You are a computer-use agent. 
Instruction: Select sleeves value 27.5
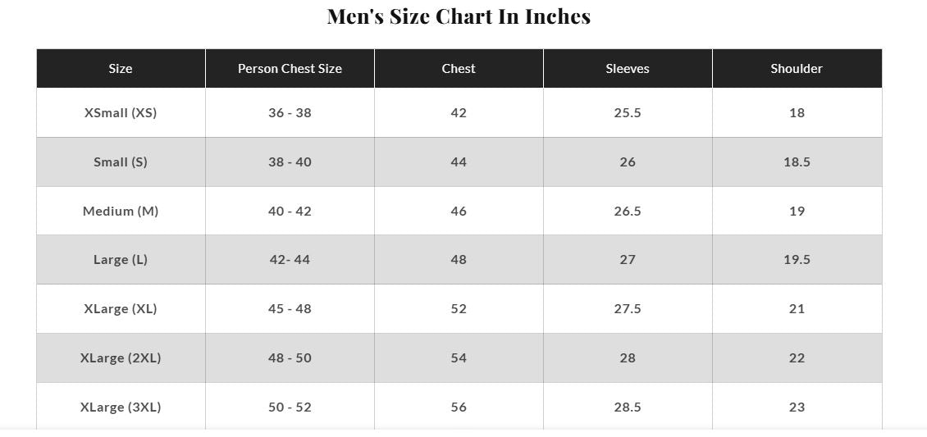coord(628,309)
